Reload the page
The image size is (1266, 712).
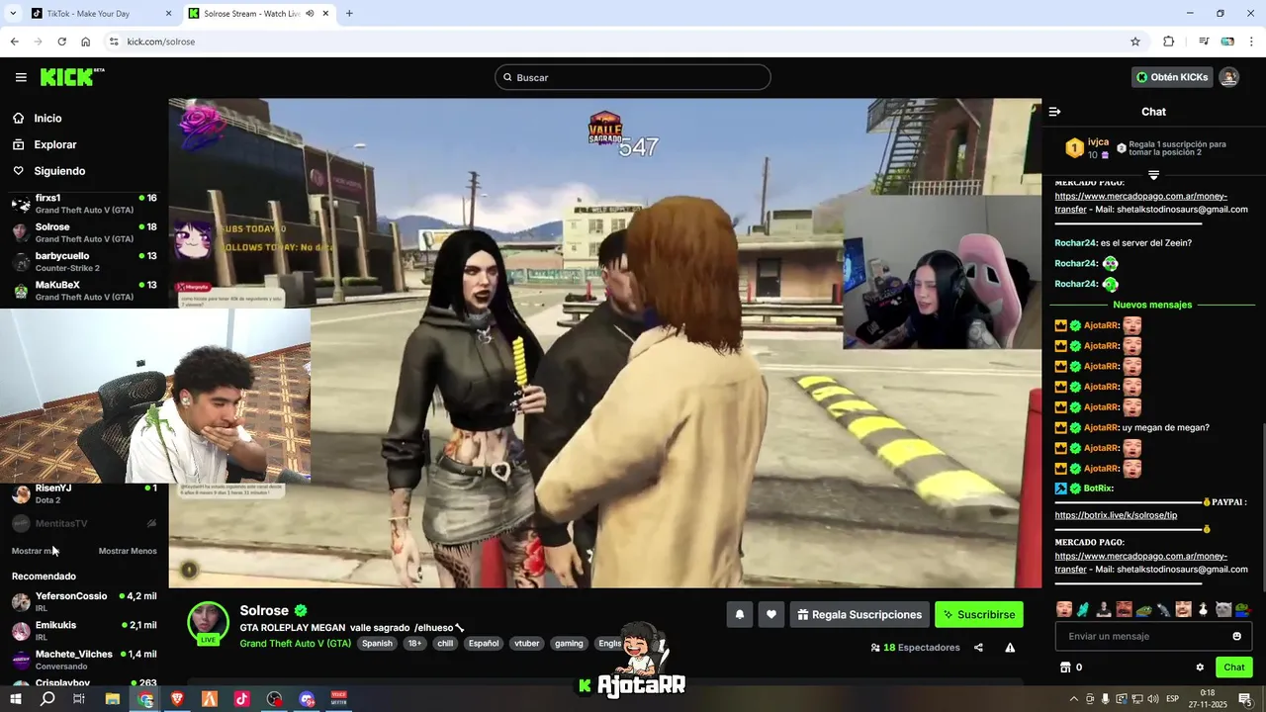(x=61, y=42)
